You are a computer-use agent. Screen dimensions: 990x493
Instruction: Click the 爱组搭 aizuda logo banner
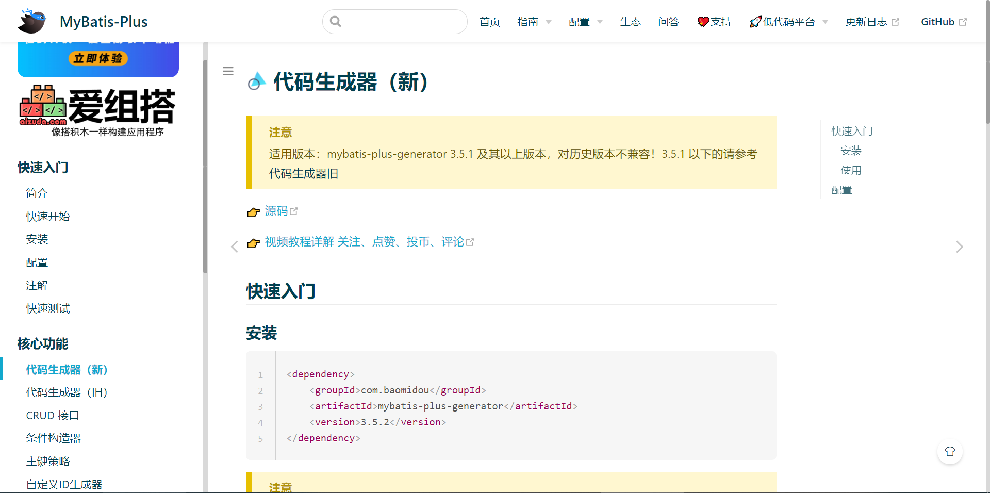tap(98, 111)
